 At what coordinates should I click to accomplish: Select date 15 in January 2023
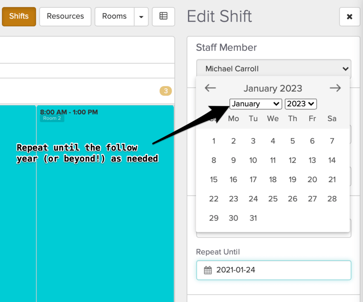tap(214, 180)
